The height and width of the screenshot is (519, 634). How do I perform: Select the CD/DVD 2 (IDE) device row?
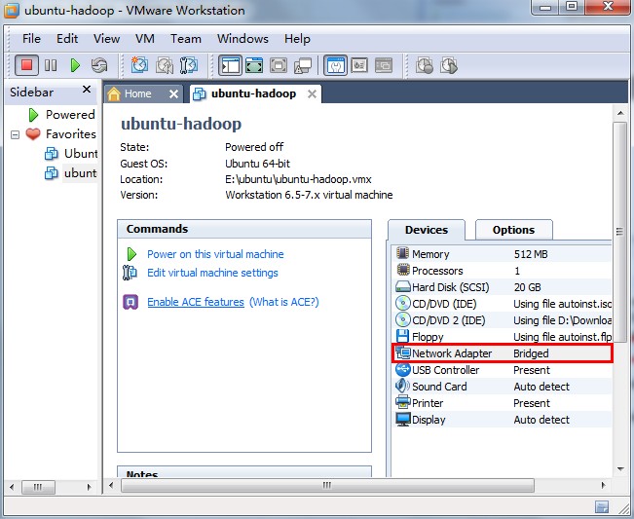point(503,320)
